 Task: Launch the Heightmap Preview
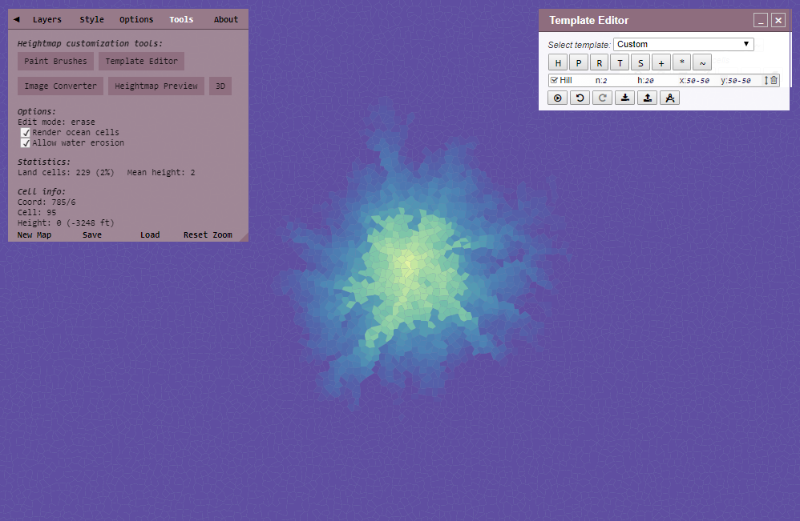click(x=156, y=86)
